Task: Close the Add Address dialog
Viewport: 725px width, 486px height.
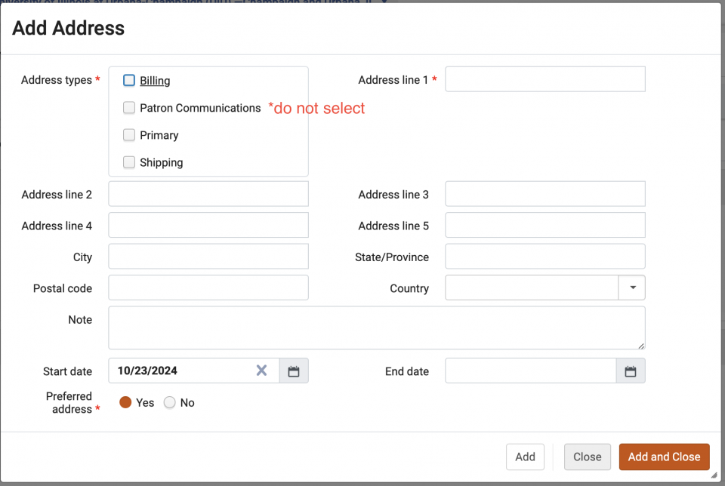Action: click(x=587, y=457)
